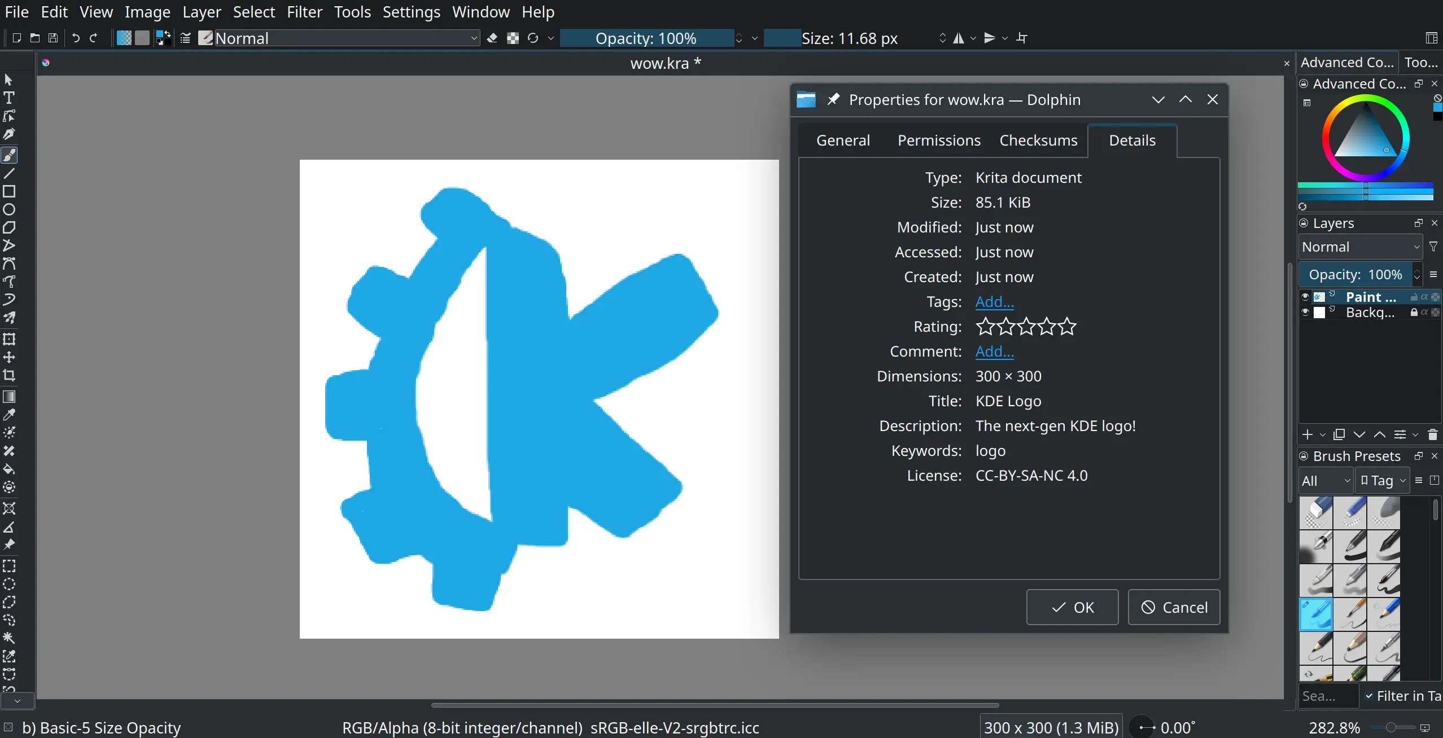Hide the Background layer with eye icon
The width and height of the screenshot is (1443, 738).
(1305, 312)
